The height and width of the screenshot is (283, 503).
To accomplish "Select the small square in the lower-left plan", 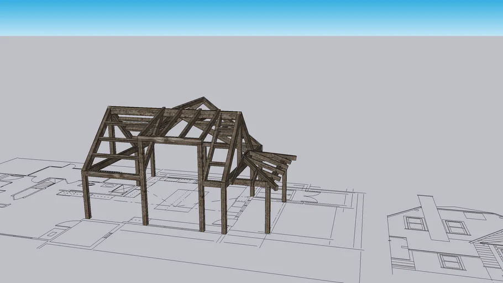I will click(51, 234).
